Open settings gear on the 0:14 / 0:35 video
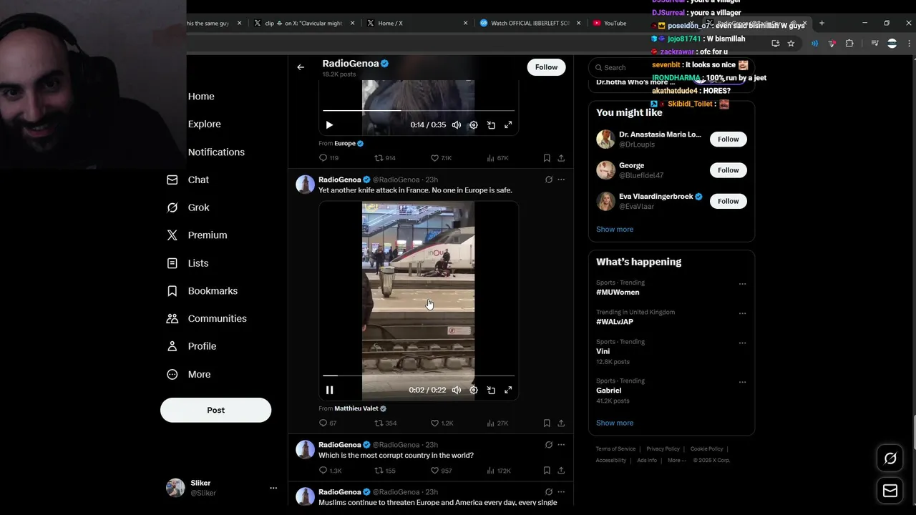This screenshot has width=916, height=515. point(474,125)
